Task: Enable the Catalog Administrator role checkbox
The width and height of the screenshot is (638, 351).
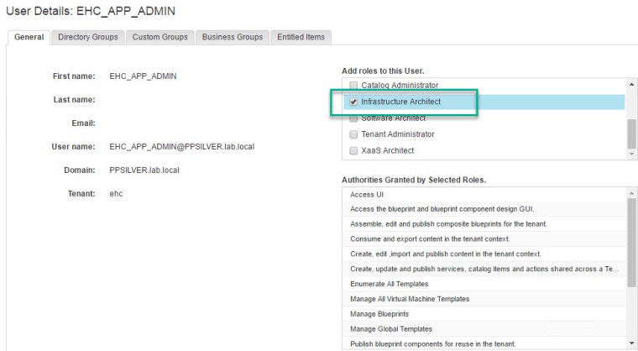Action: tap(354, 86)
